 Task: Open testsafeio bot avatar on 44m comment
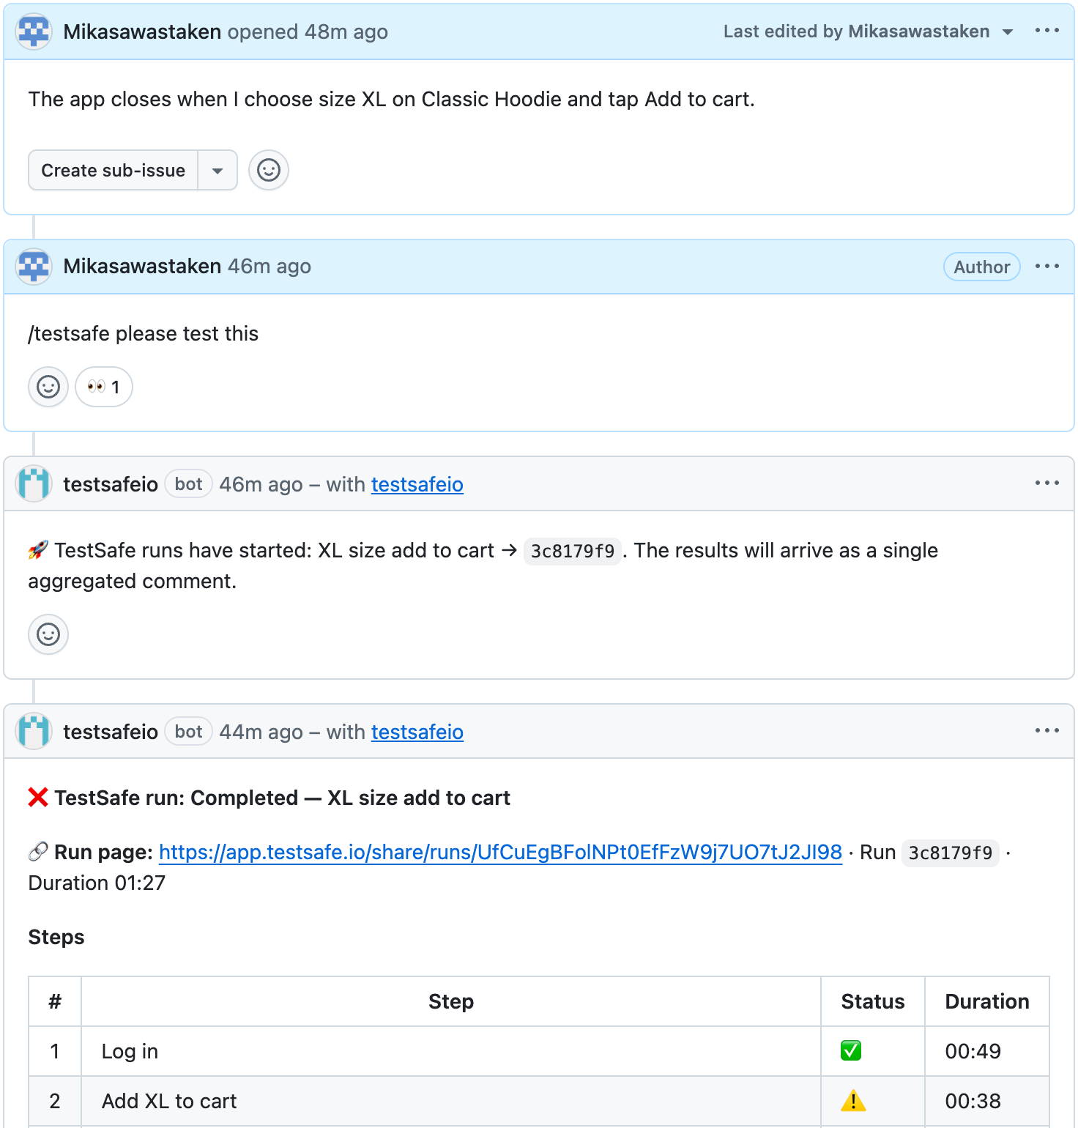click(34, 732)
